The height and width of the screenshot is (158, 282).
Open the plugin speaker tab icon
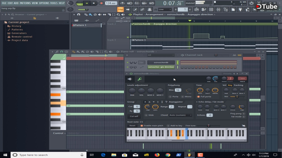(130, 79)
